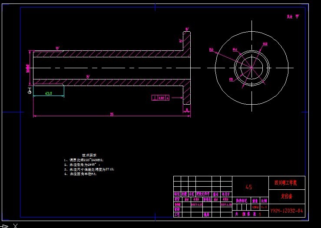The height and width of the screenshot is (228, 321).
Task: Click the 设计 row label
Action: pyautogui.click(x=177, y=199)
